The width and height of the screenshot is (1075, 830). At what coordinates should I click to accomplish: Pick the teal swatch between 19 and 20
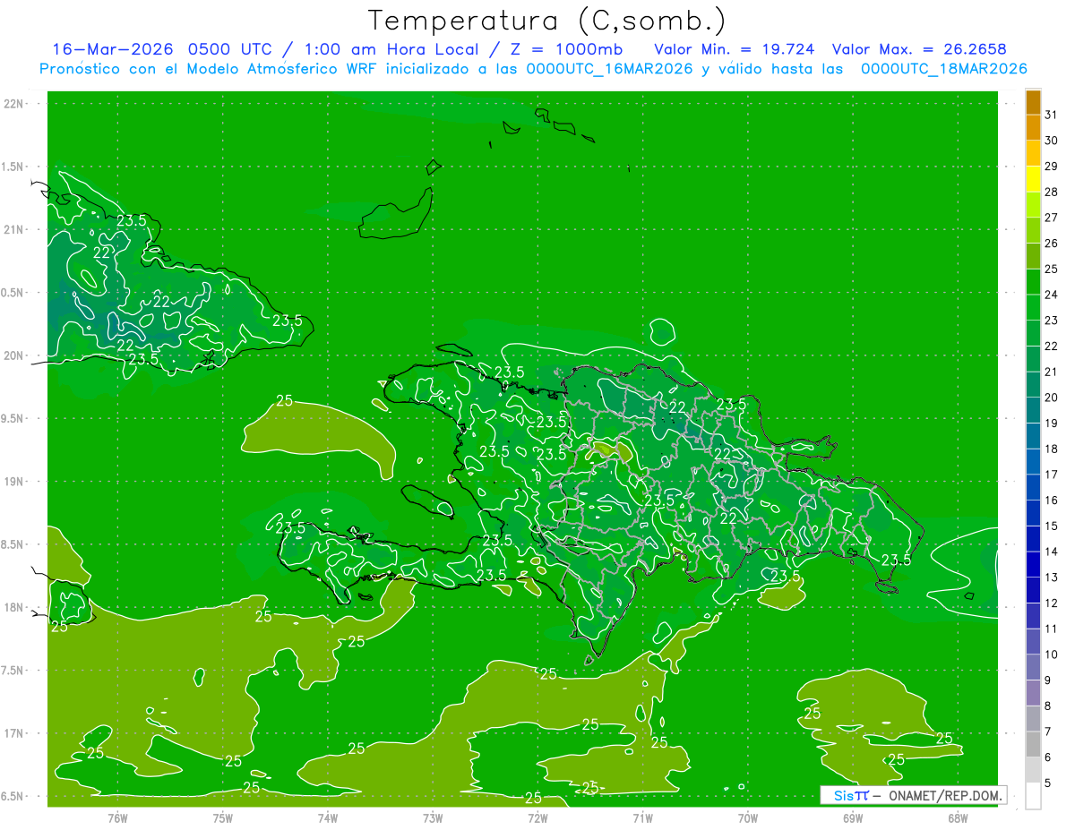click(x=1033, y=410)
